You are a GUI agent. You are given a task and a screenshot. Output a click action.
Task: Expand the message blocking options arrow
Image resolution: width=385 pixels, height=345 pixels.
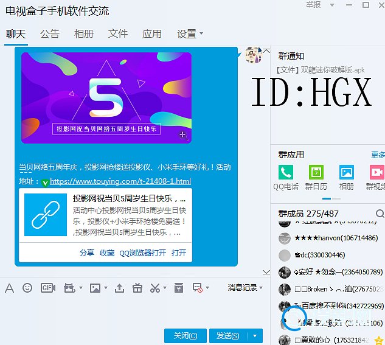pos(207,288)
